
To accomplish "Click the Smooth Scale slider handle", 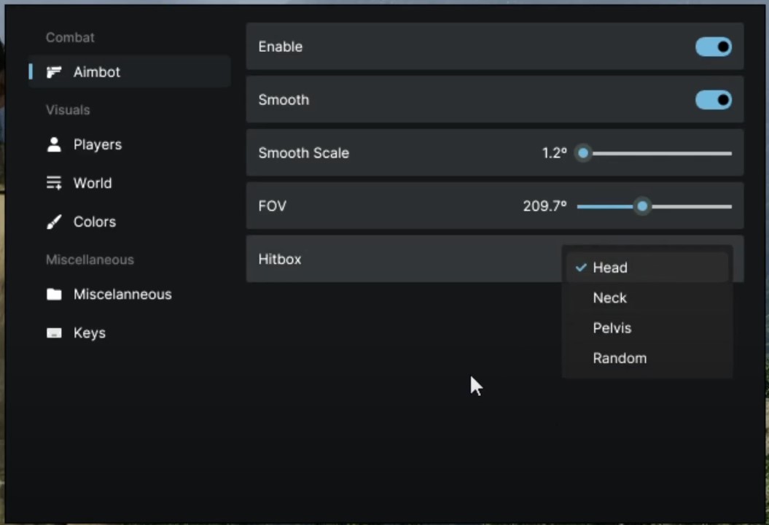I will 582,153.
